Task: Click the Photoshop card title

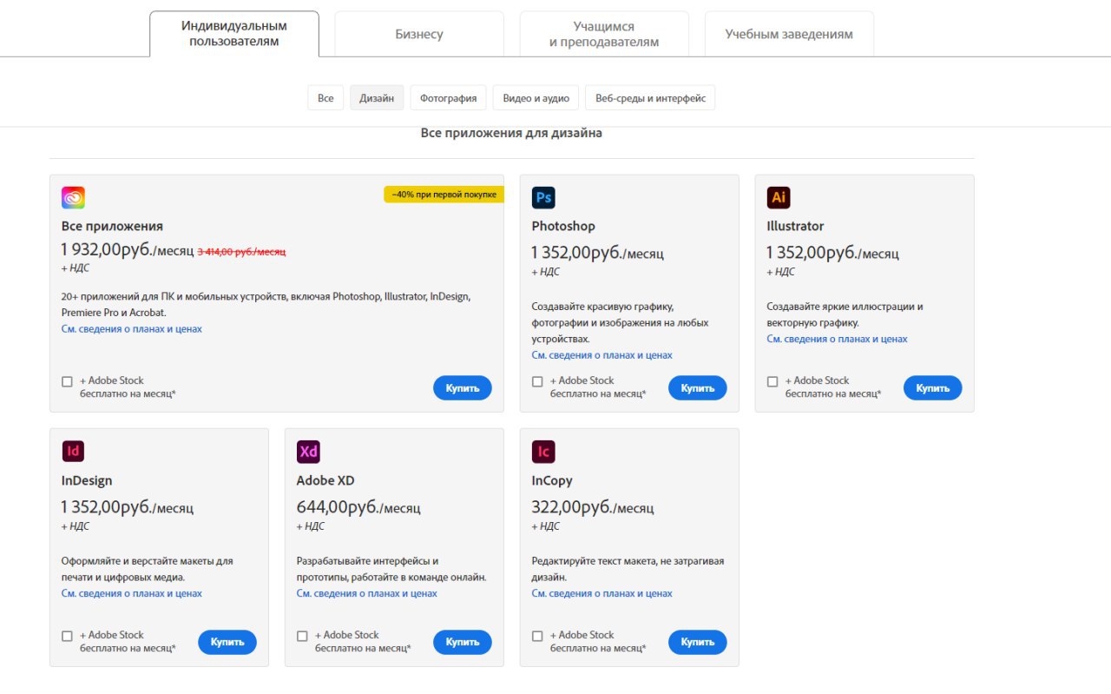Action: (563, 227)
